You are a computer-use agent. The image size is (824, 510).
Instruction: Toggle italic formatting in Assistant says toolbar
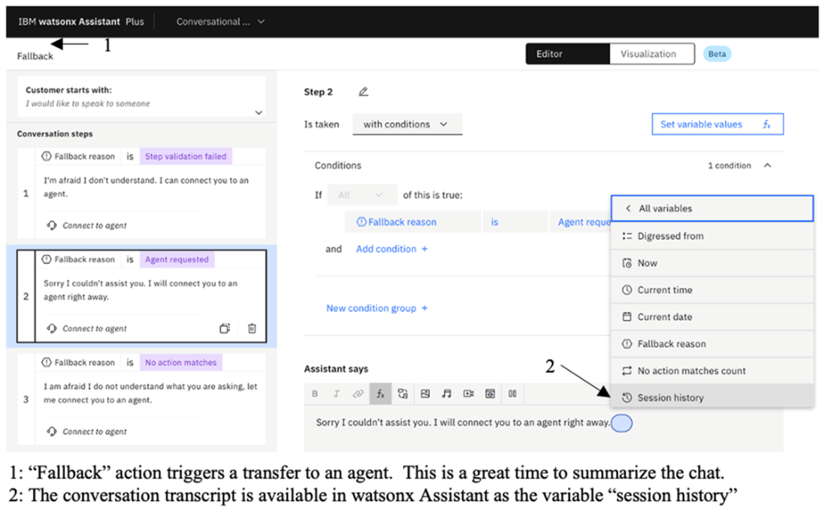pyautogui.click(x=336, y=393)
